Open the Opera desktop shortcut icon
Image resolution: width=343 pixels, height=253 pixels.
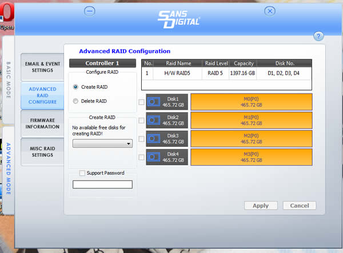pos(7,16)
